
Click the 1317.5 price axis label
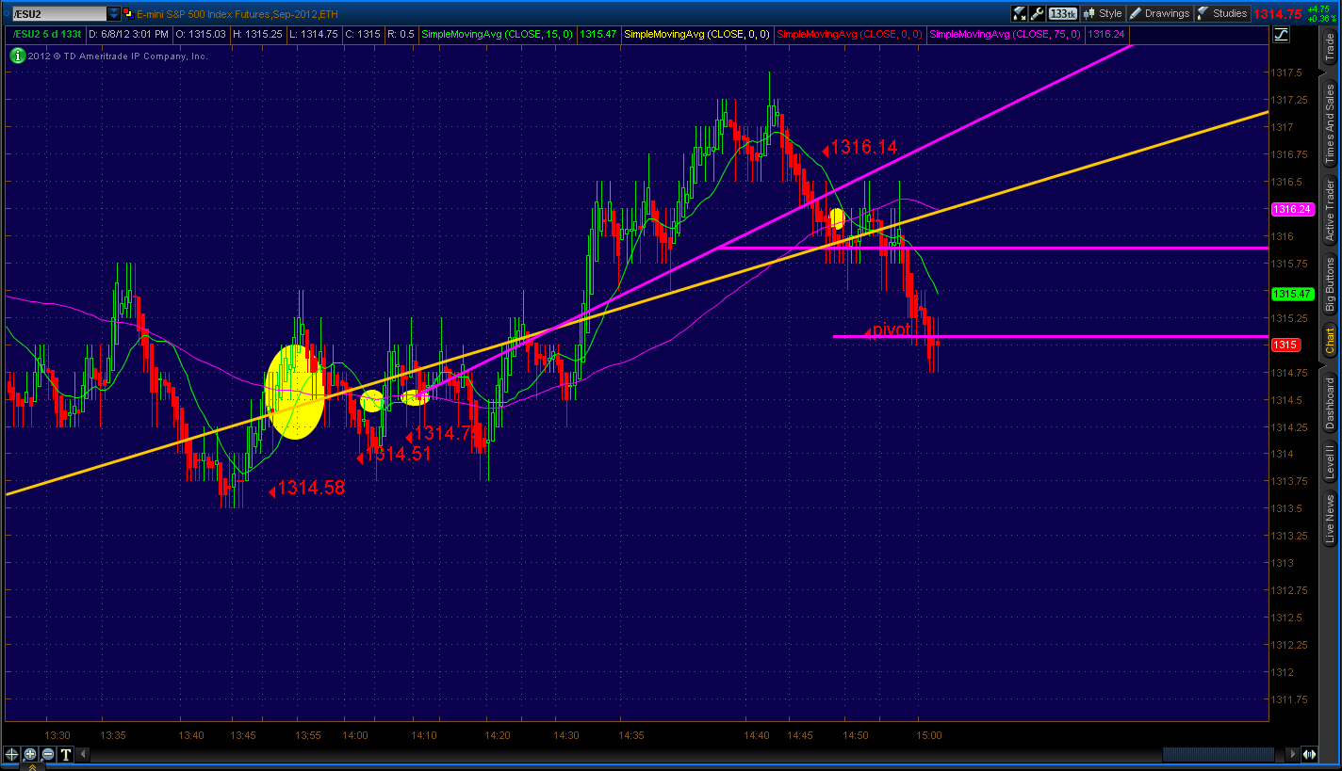[1285, 72]
